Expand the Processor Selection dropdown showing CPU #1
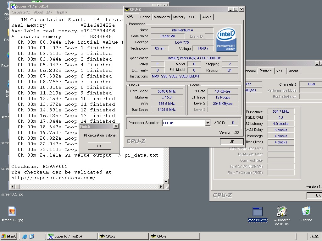Screen dimensions: 322x241 (208, 123)
